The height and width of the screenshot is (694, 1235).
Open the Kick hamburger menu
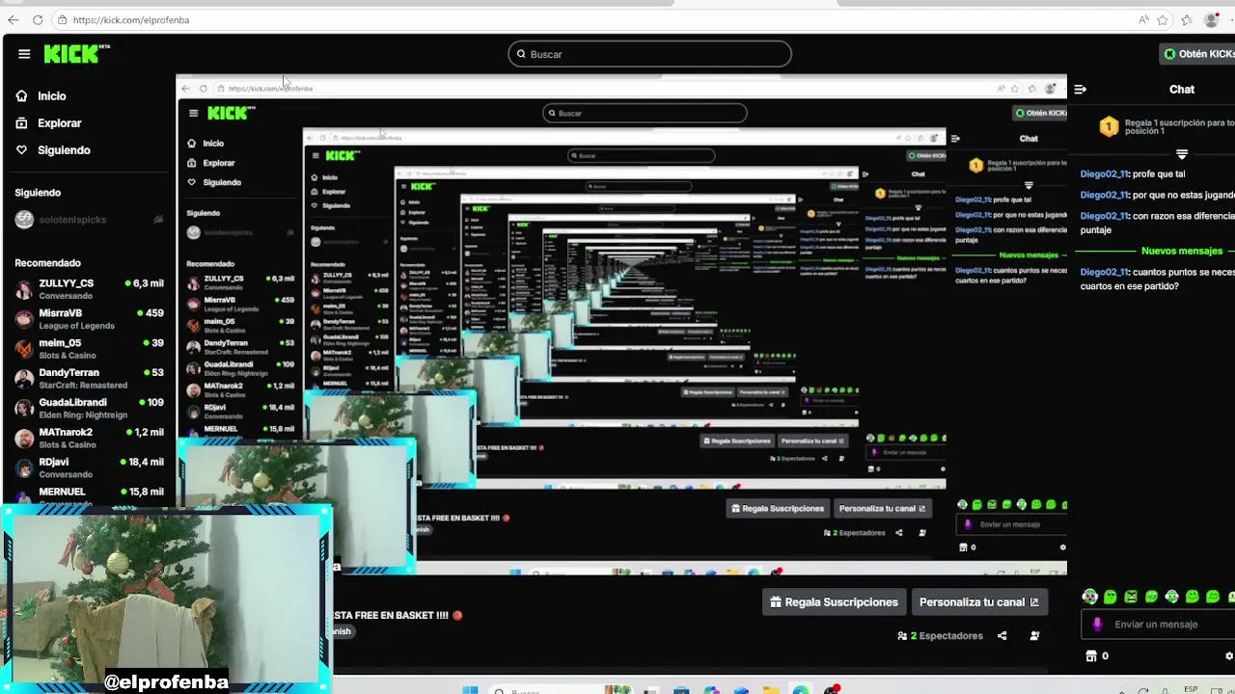click(x=24, y=54)
